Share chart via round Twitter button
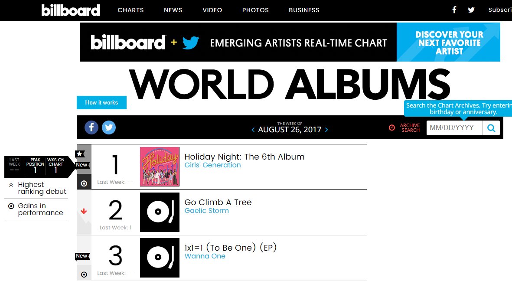This screenshot has width=512, height=281. click(x=109, y=127)
